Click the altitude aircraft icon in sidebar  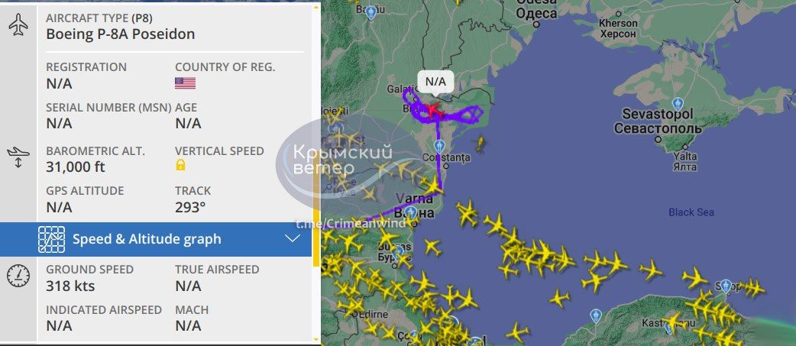[18, 157]
